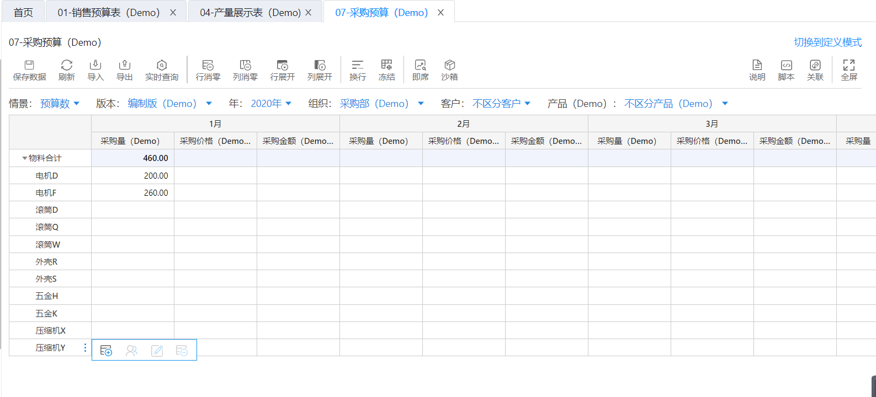Open the 情景 dropdown showing 预算数

click(60, 104)
